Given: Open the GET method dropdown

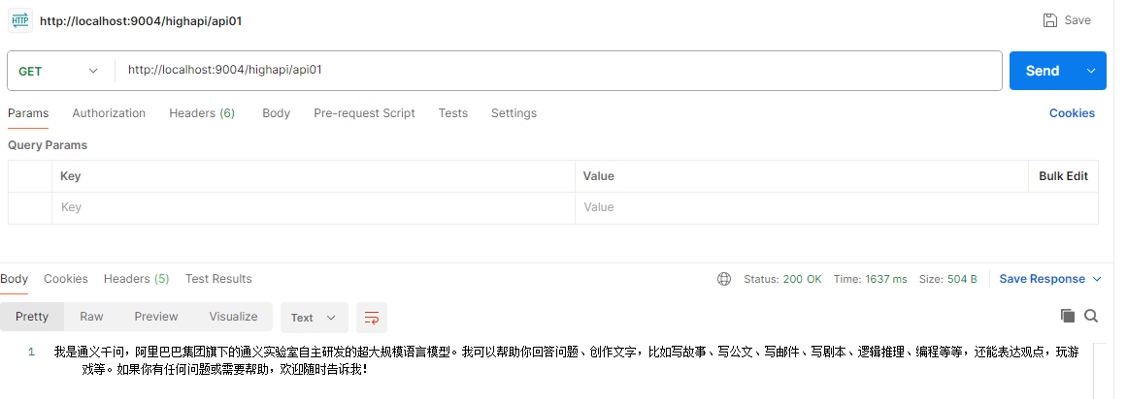Looking at the screenshot, I should tap(57, 71).
